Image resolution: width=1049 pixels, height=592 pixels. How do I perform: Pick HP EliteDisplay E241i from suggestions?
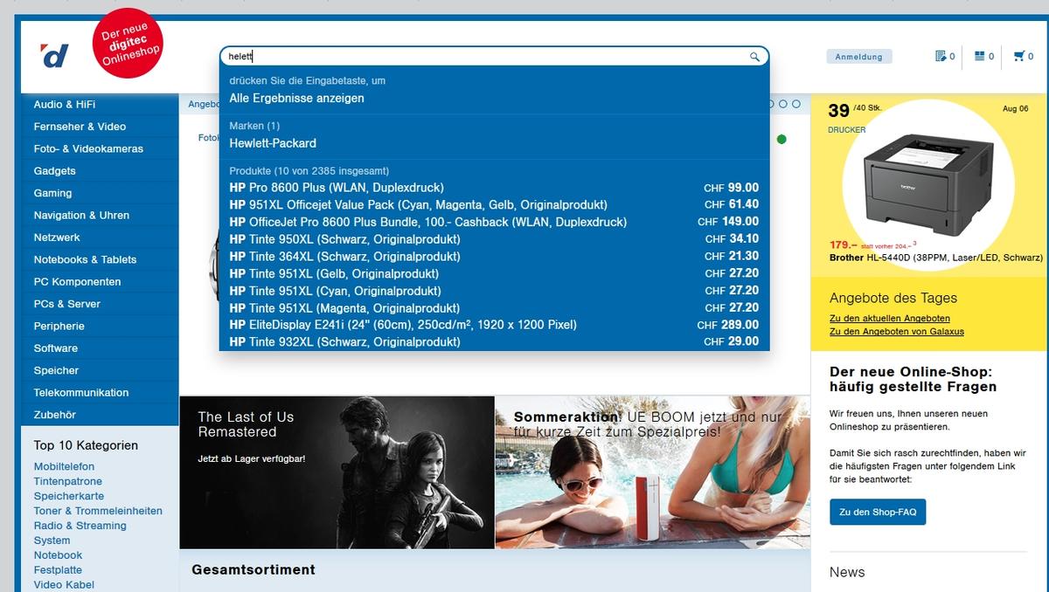tap(402, 325)
